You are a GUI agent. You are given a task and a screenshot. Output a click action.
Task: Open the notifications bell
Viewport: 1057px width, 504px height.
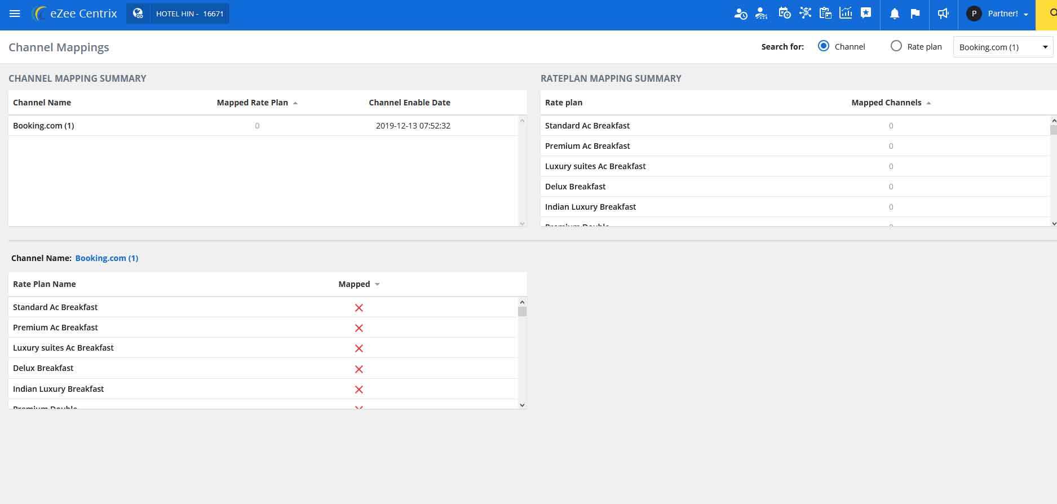pos(894,14)
